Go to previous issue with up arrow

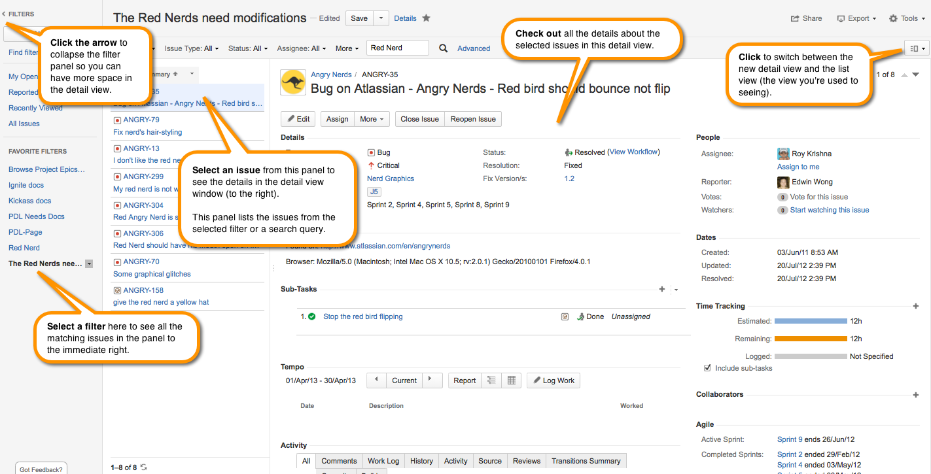(x=904, y=75)
